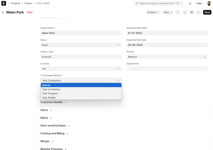Click the ERPNext home logo icon
213x150 pixels.
click(x=4, y=3)
